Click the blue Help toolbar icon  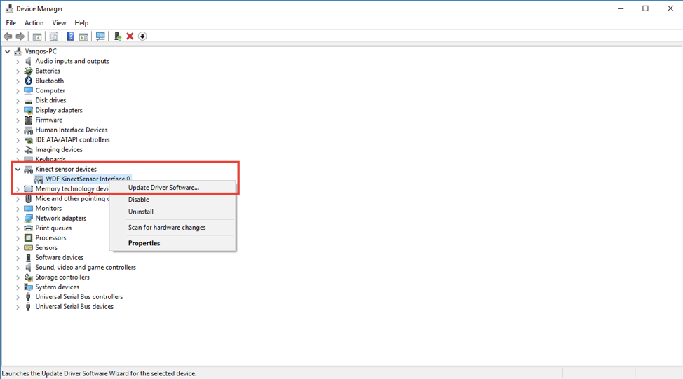pyautogui.click(x=70, y=36)
